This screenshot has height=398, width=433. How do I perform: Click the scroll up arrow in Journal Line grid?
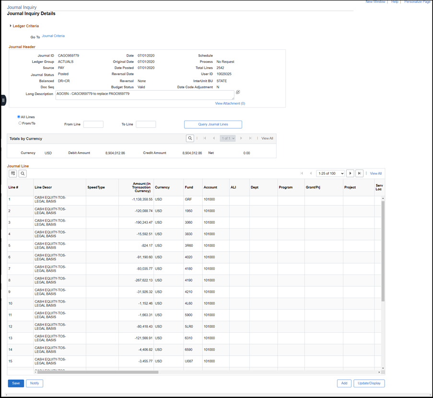click(x=383, y=198)
